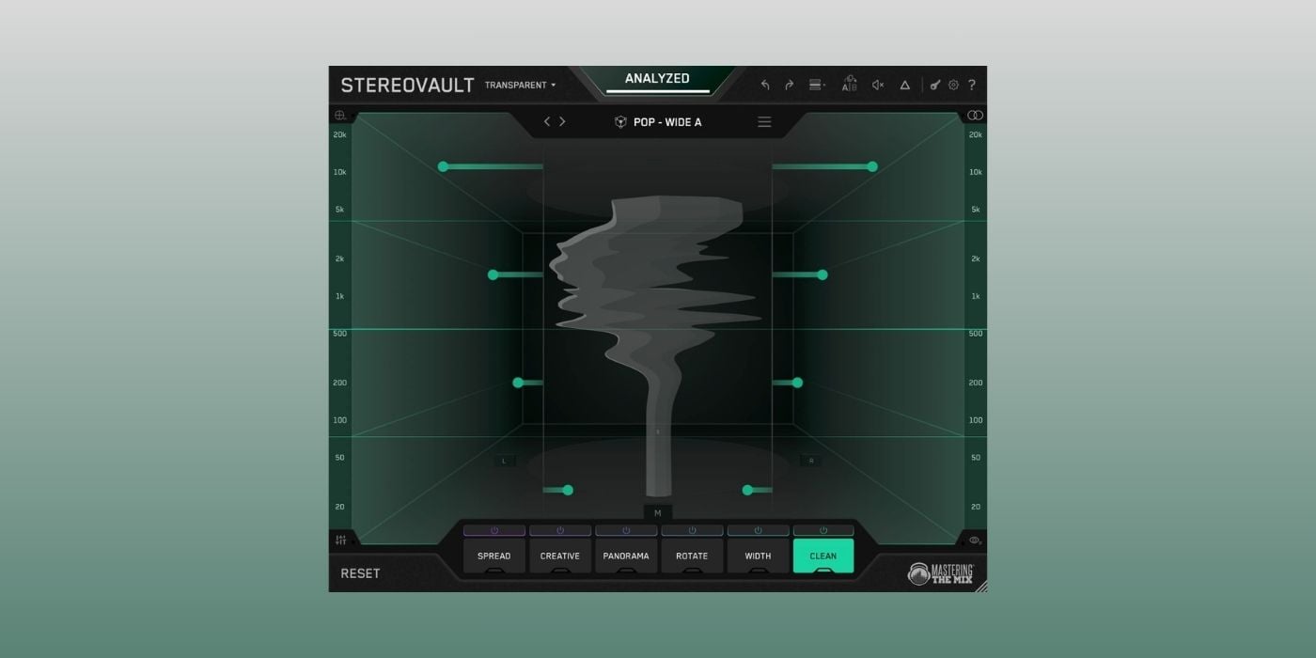The image size is (1316, 658).
Task: Click the 5k label on right axis
Action: point(976,210)
